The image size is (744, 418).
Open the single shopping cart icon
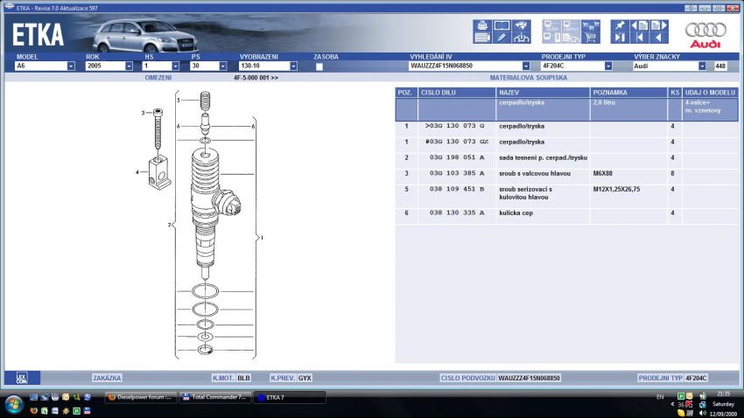point(591,38)
